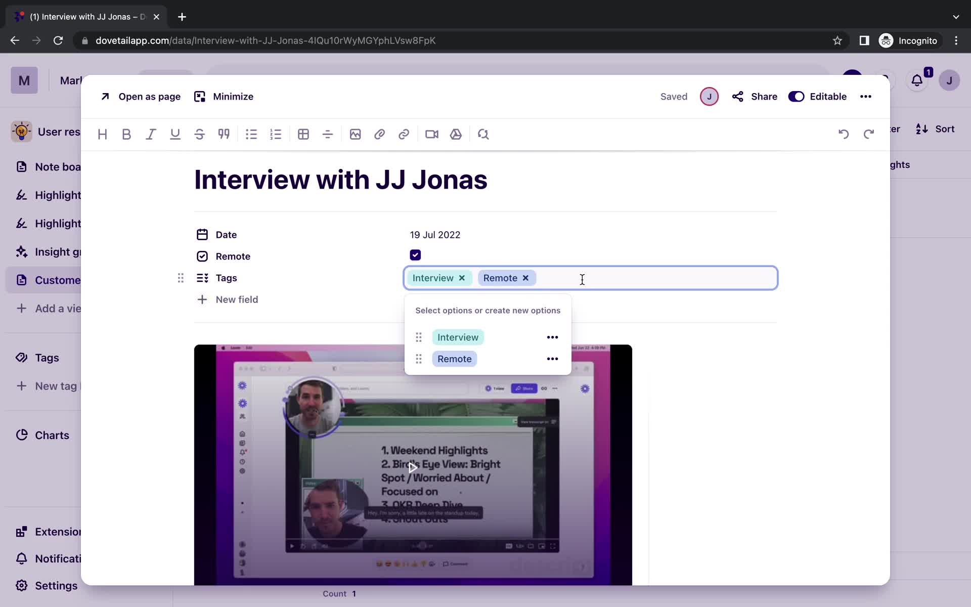Click the link insert icon
Image resolution: width=971 pixels, height=607 pixels.
pos(405,134)
